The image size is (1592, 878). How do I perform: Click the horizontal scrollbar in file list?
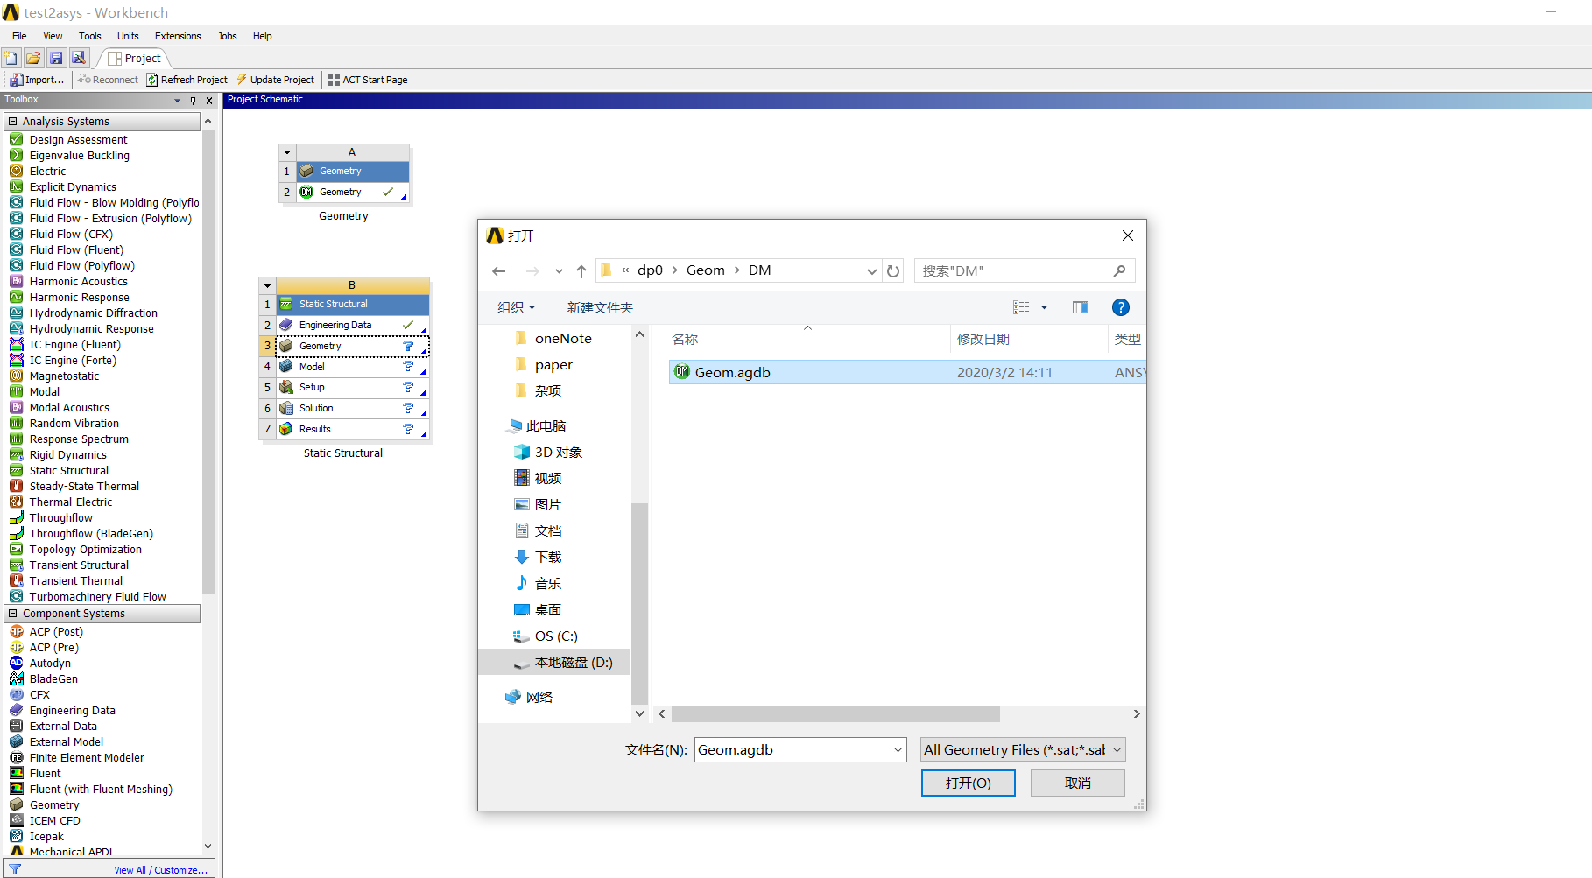click(x=836, y=714)
